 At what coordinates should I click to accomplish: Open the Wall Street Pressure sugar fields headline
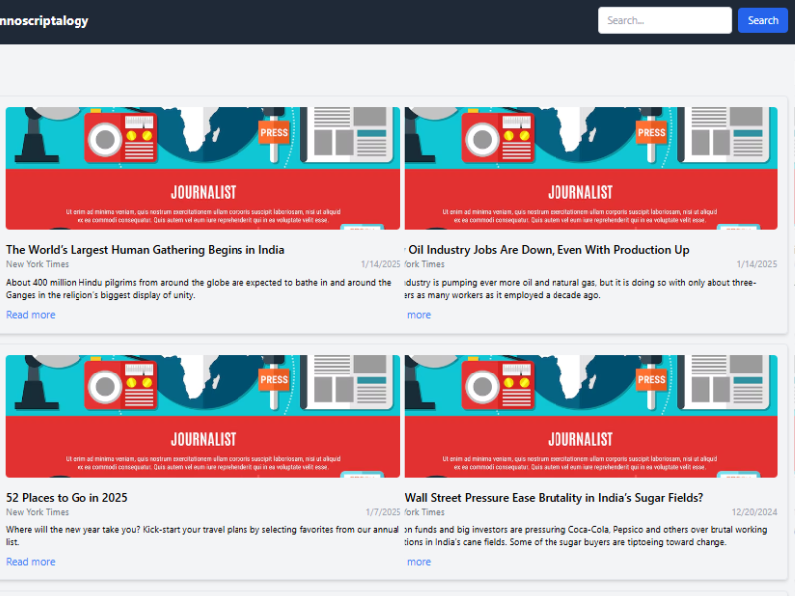(x=555, y=498)
